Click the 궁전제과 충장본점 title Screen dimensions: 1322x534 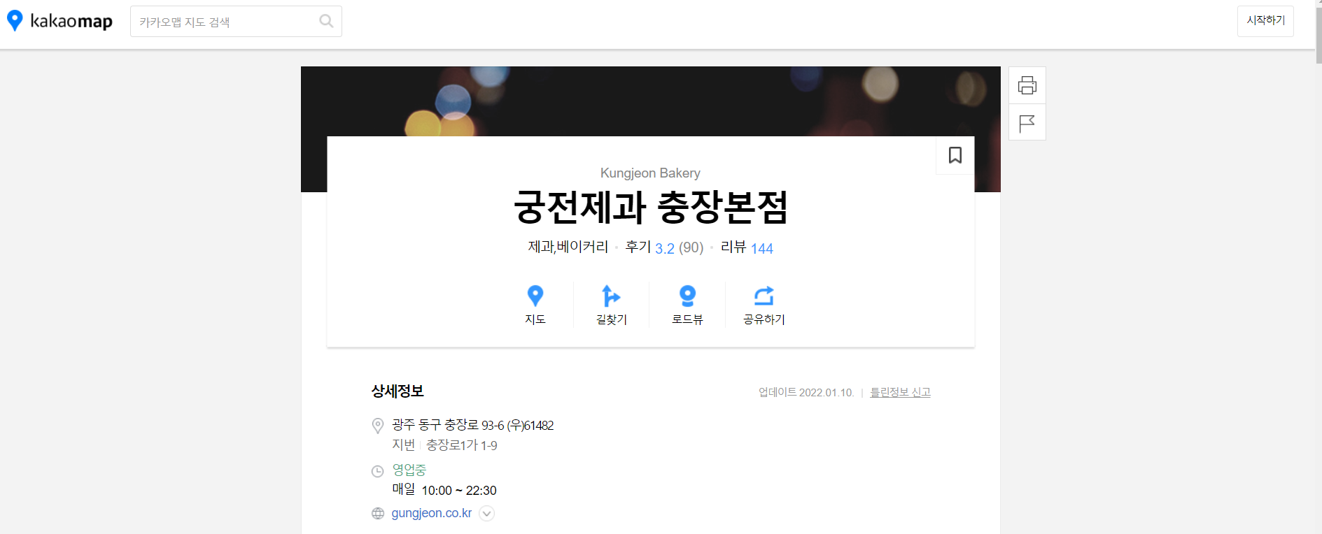651,207
